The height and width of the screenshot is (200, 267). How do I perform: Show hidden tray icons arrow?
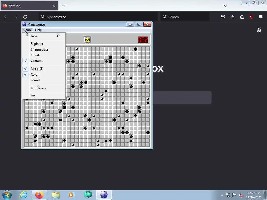(222, 195)
